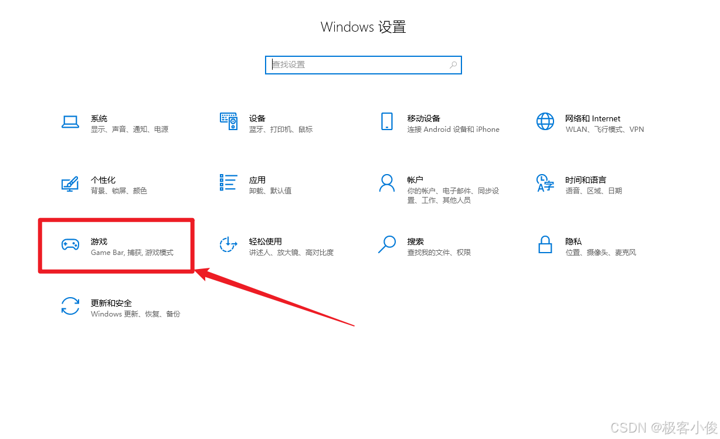Select the 设备 category title
The height and width of the screenshot is (439, 720).
(x=257, y=118)
